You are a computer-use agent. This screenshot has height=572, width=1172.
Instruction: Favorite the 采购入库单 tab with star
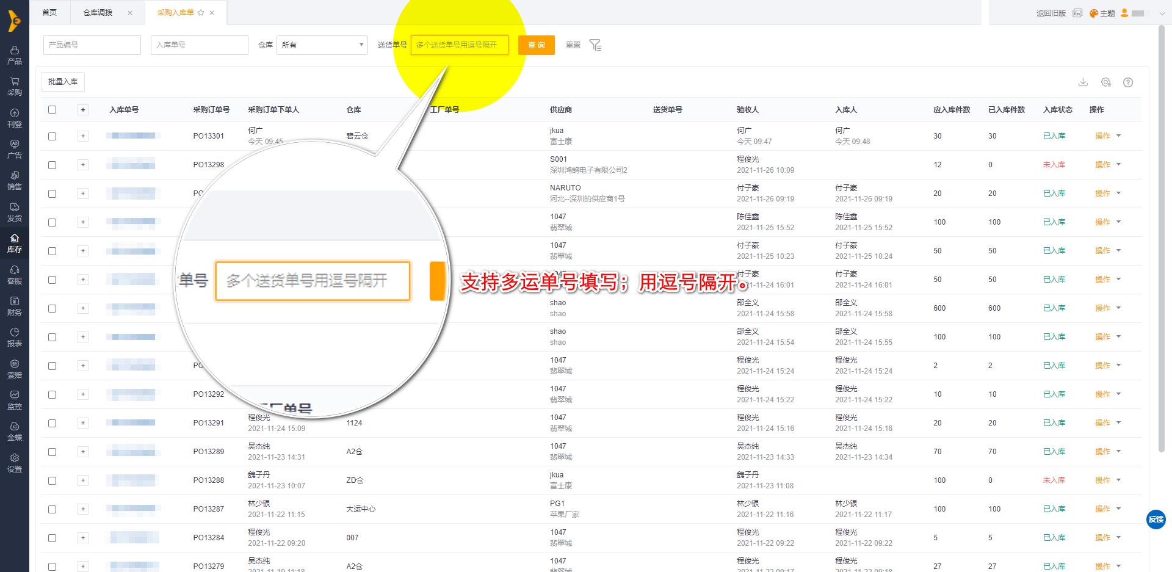point(201,13)
